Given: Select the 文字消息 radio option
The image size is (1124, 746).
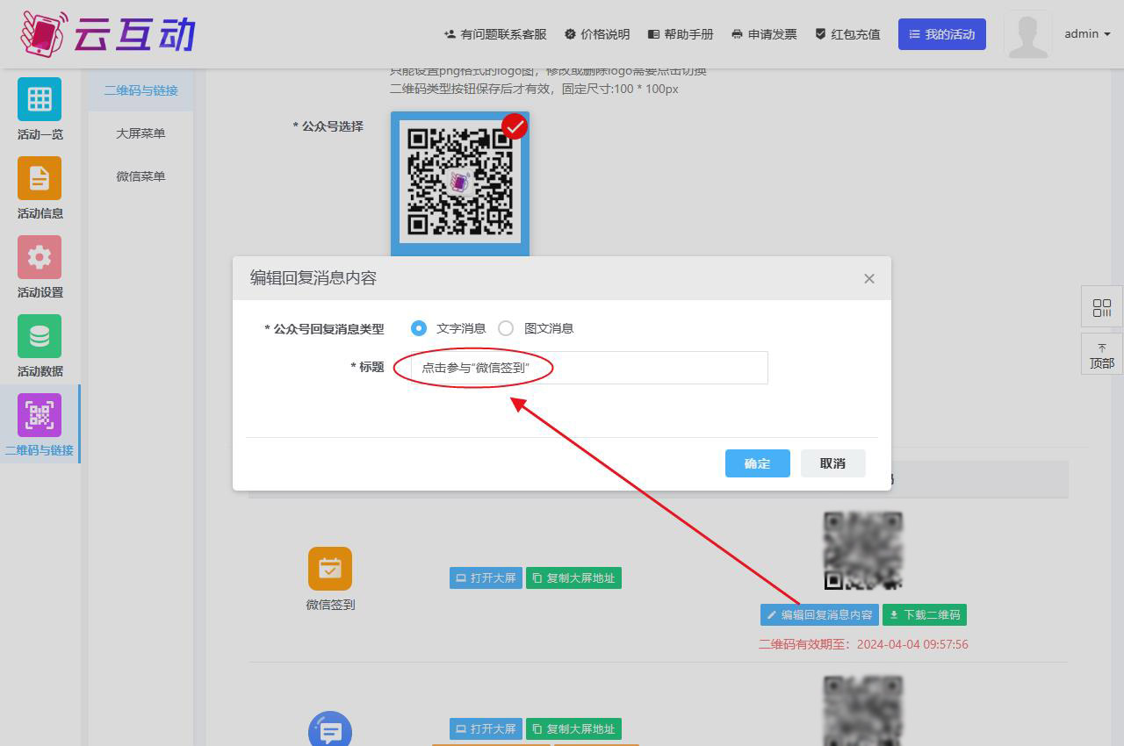Looking at the screenshot, I should pos(419,328).
